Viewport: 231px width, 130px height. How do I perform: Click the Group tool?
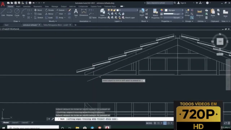[187, 12]
